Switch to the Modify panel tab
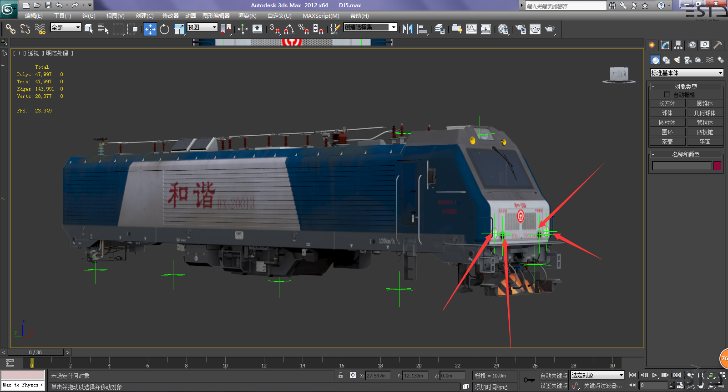This screenshot has height=392, width=728. 665,45
